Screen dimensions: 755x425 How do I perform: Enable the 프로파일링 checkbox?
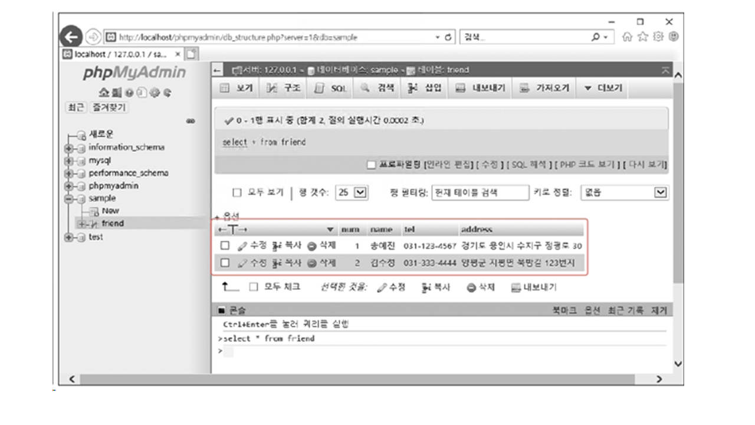point(371,165)
